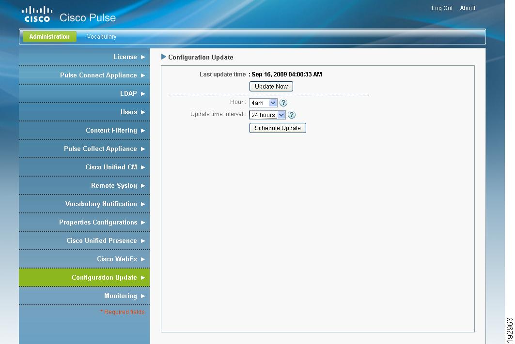Select the Administration tab
The height and width of the screenshot is (344, 515).
point(49,36)
